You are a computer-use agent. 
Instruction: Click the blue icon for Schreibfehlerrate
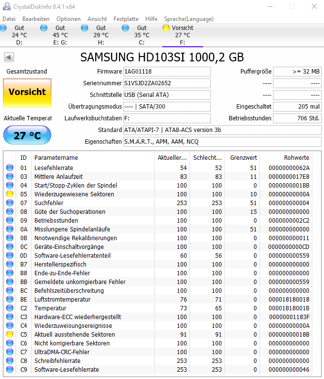pos(10,360)
